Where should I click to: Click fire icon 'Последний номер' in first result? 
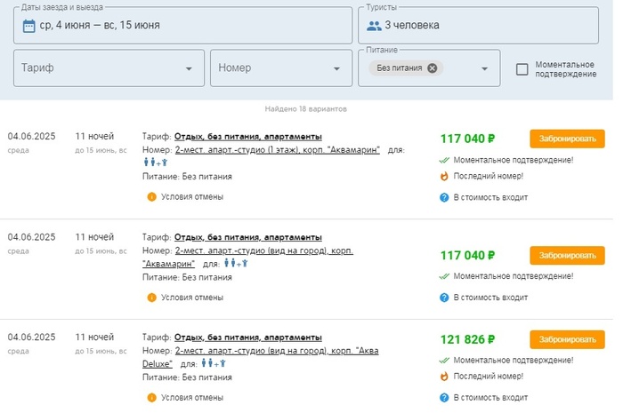pyautogui.click(x=444, y=176)
